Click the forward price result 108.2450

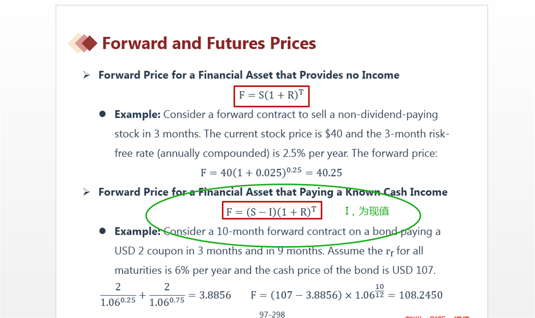click(x=421, y=295)
